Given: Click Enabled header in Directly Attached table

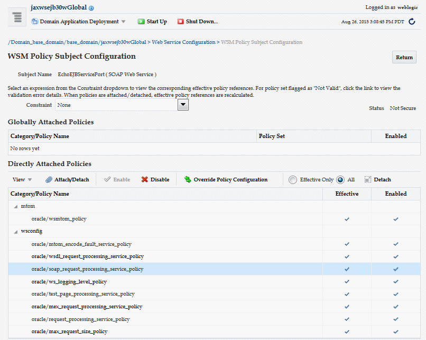Looking at the screenshot, I should coord(396,194).
